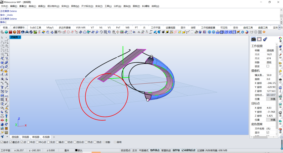Viewport: 283px width, 153px height.
Task: Disable the 端点 object snap
Action: 2,142
